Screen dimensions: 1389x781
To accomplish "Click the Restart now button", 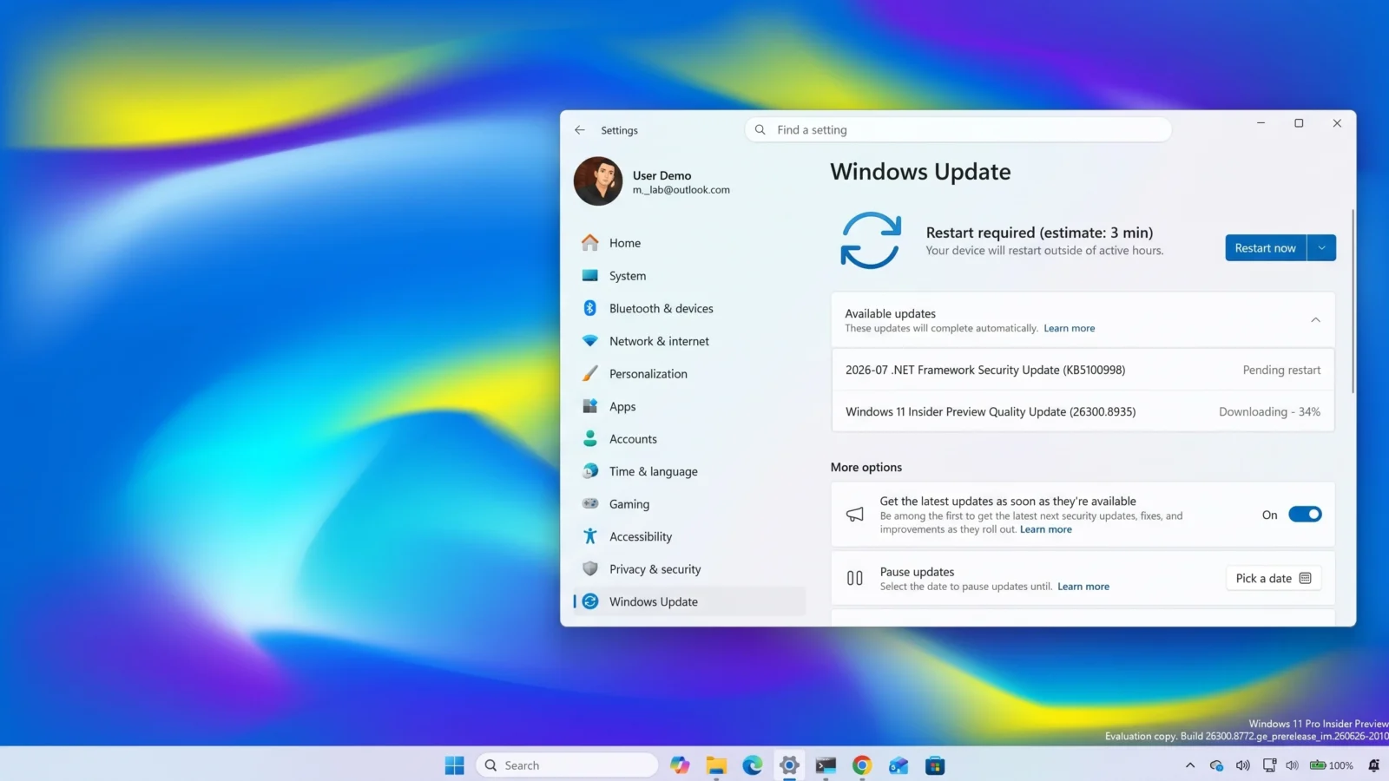I will coord(1266,248).
